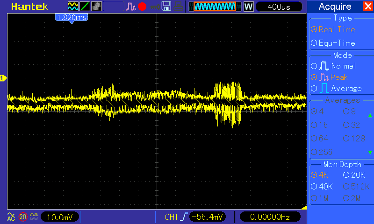Set memory depth to 4K
Screen dimensions: 374x224
pyautogui.click(x=320, y=175)
